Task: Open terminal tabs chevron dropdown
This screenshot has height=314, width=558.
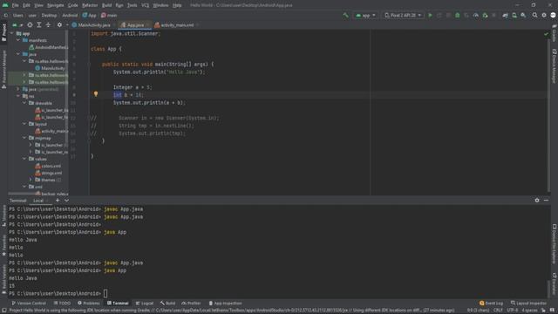Action: pyautogui.click(x=66, y=201)
